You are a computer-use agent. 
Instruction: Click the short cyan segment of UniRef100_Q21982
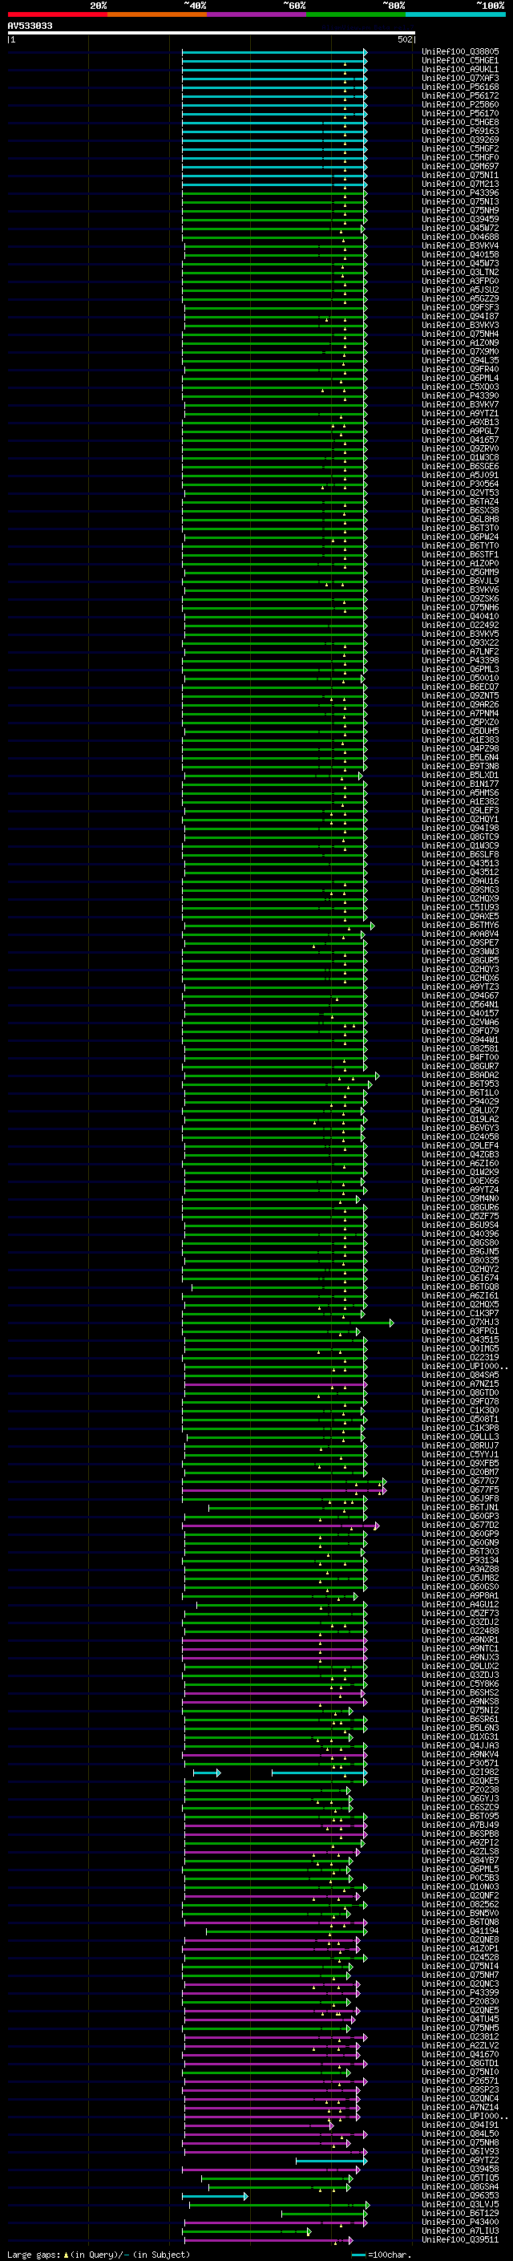pyautogui.click(x=207, y=1772)
